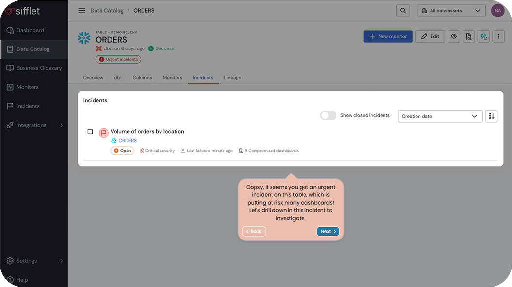Viewport: 512px width, 287px height.
Task: Click the red incident flag icon
Action: (x=103, y=132)
